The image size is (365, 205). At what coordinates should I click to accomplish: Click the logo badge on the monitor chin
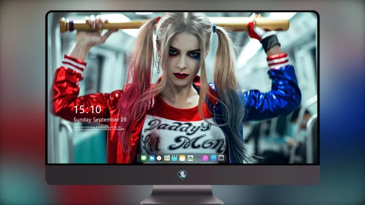click(182, 175)
